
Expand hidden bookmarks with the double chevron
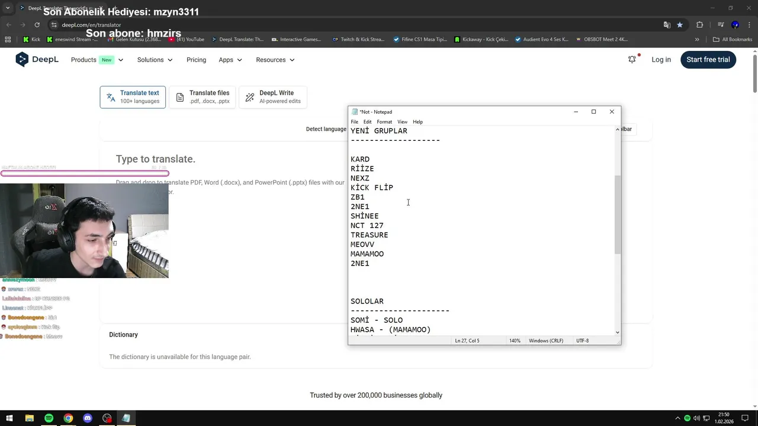697,40
